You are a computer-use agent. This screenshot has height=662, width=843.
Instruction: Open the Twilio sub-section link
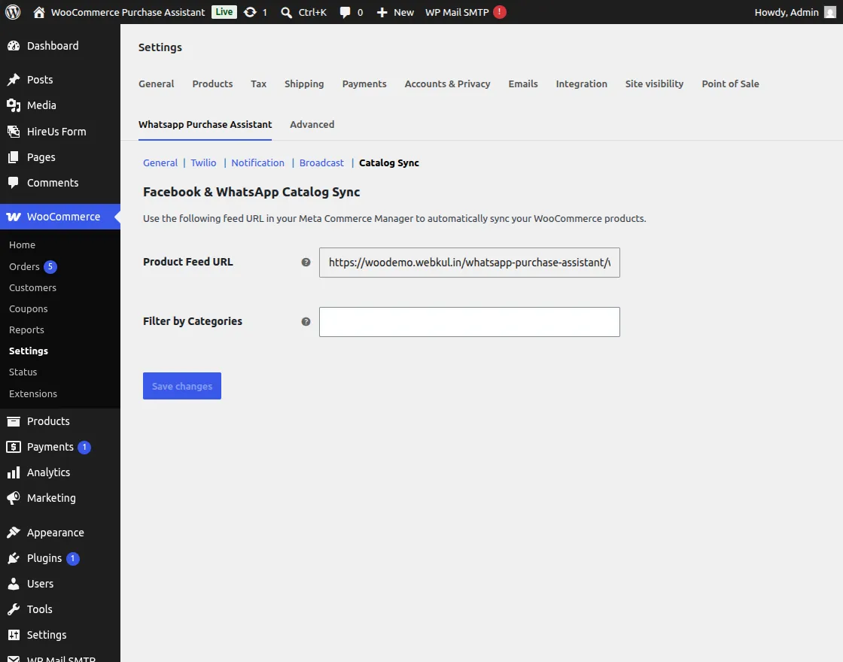(203, 162)
